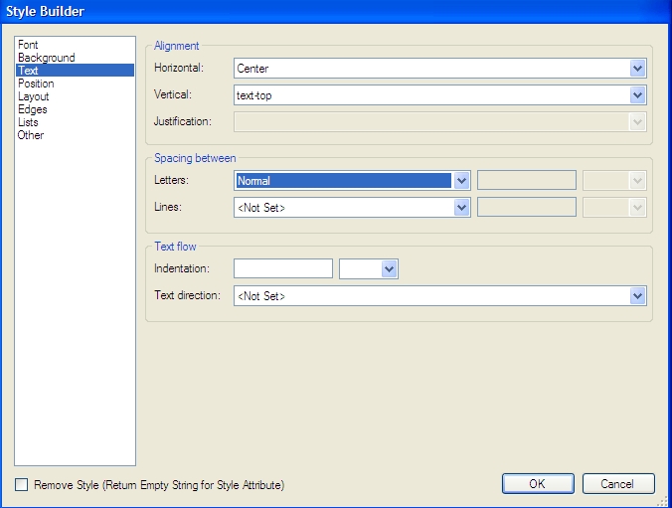Image resolution: width=672 pixels, height=508 pixels.
Task: Open the Letters spacing dropdown
Action: coord(461,181)
